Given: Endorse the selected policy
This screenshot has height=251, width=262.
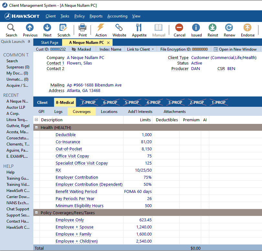Looking at the screenshot, I should pos(248,30).
